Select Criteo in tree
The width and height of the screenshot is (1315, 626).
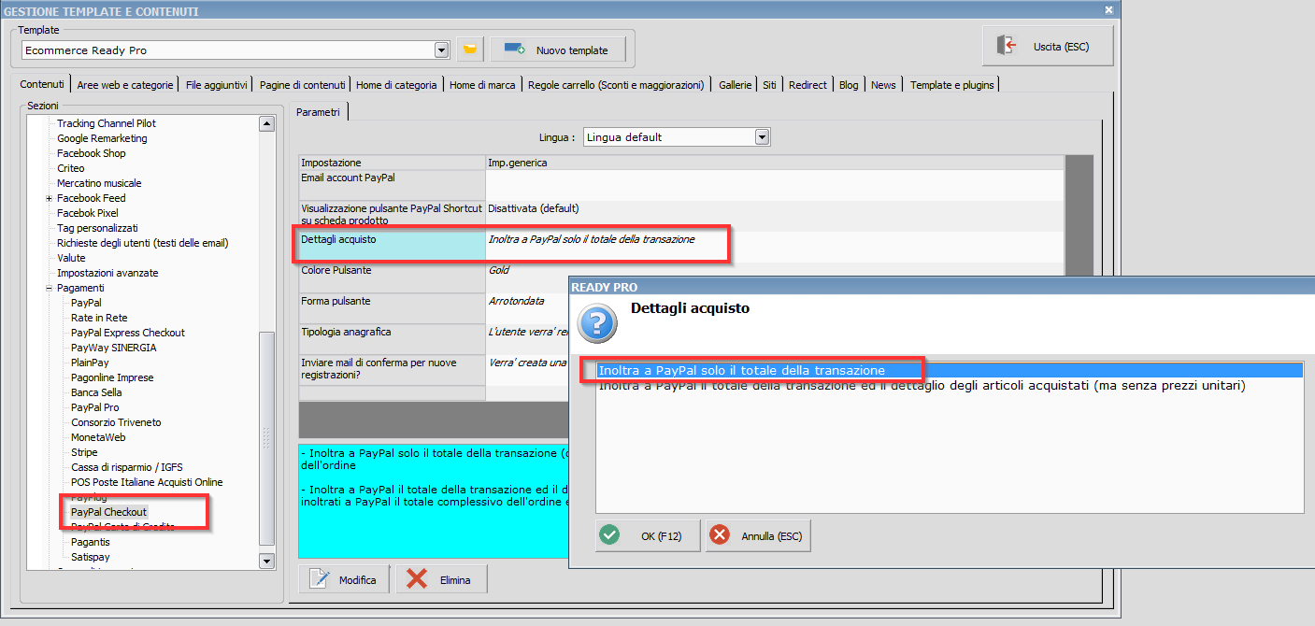pos(70,168)
